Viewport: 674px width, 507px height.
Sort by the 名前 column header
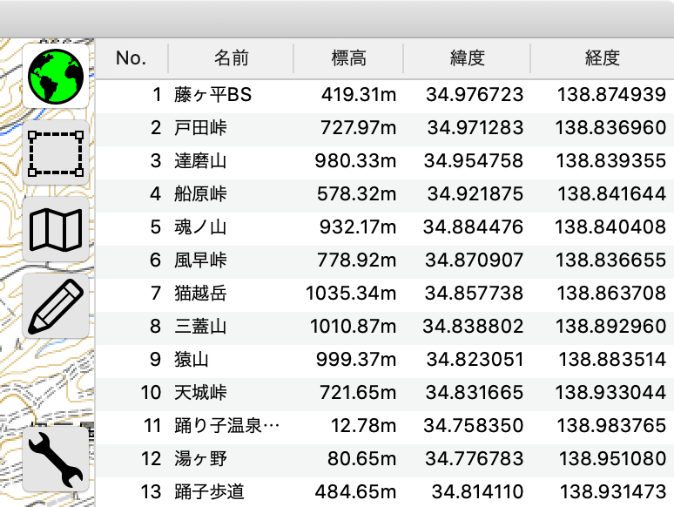232,58
